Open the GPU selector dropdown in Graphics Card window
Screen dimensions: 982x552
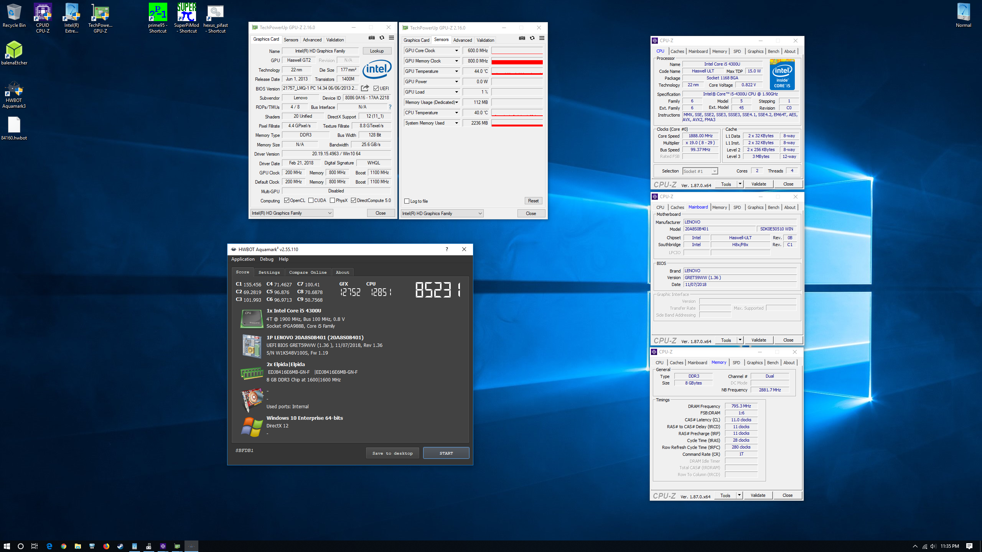(292, 213)
